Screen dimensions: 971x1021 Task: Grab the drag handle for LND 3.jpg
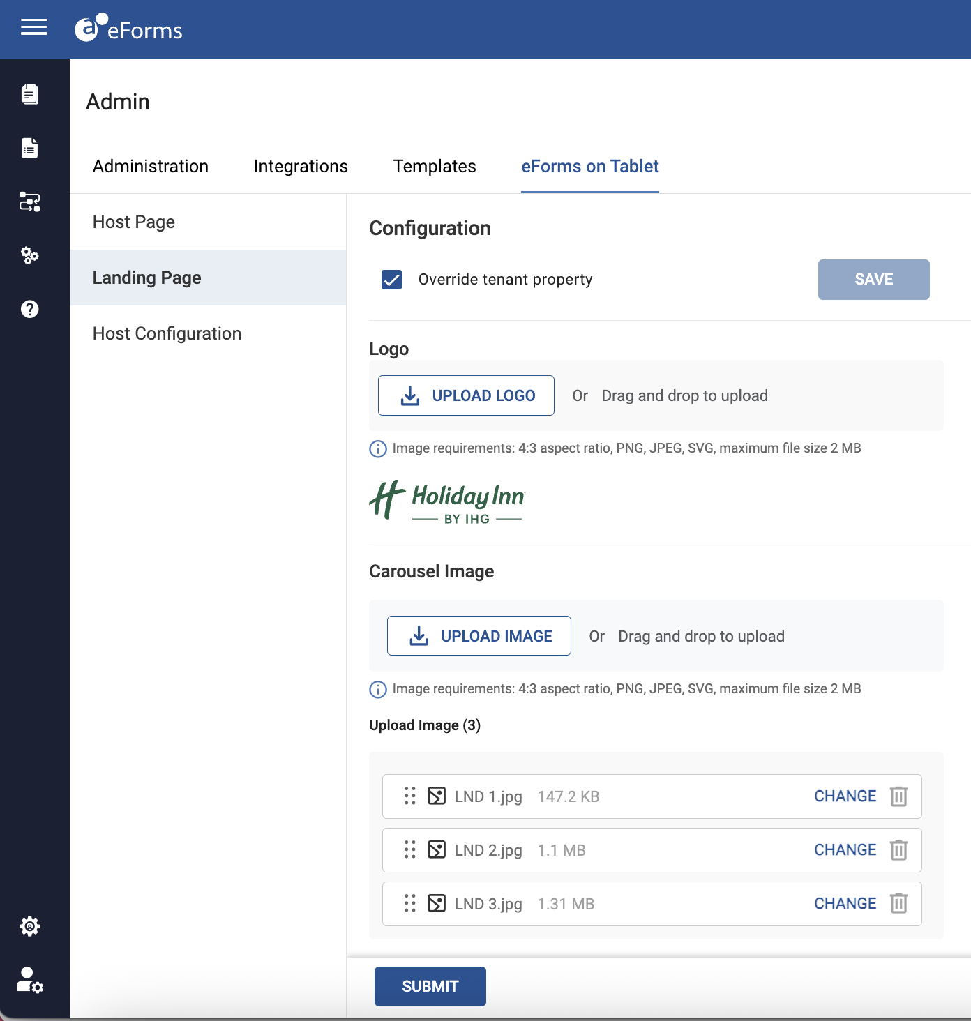click(410, 903)
